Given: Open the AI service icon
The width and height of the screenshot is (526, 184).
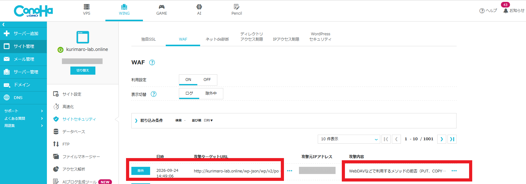Looking at the screenshot, I should click(199, 9).
